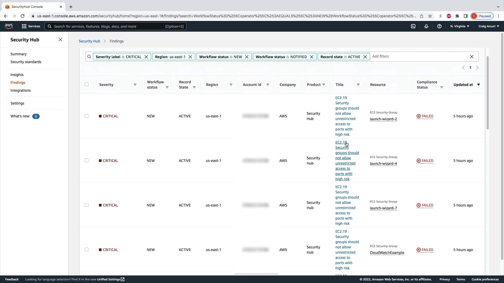The image size is (504, 283).
Task: Open the share page icon in address bar
Action: tap(421, 16)
